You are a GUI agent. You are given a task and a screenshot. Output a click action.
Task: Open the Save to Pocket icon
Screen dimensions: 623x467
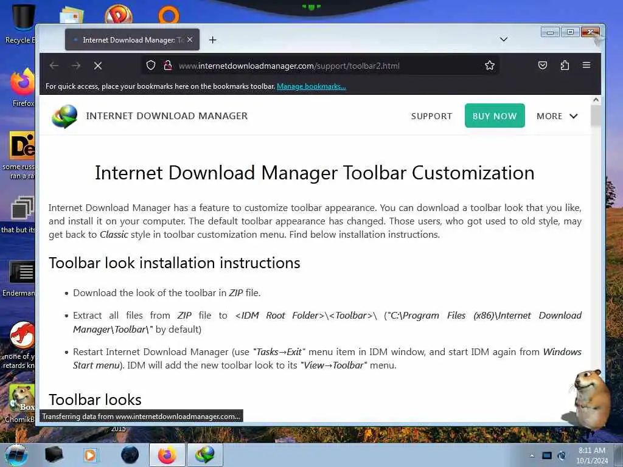coord(542,65)
